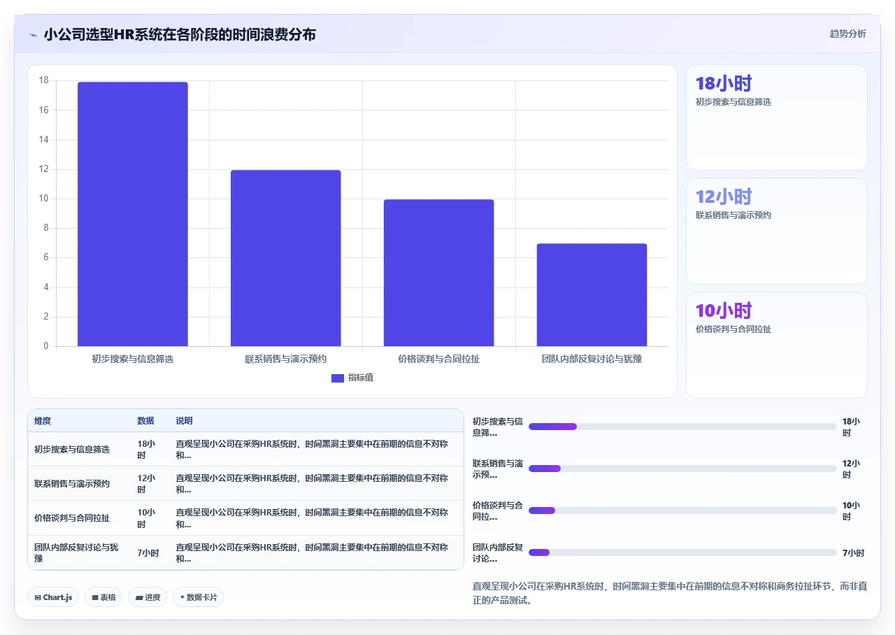
Task: Select the 12小时 data card
Action: click(777, 231)
